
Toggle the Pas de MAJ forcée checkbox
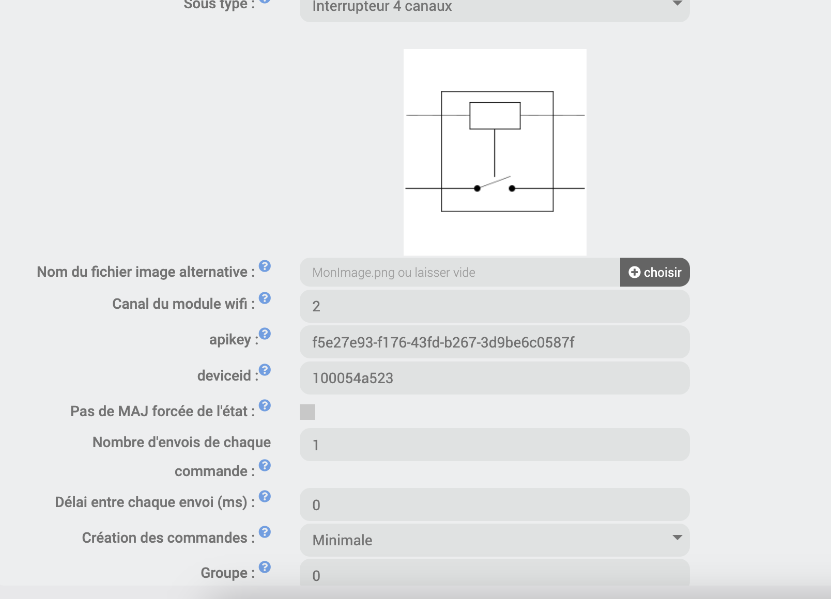(307, 412)
